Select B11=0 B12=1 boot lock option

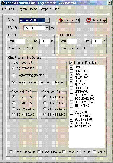point(54,103)
